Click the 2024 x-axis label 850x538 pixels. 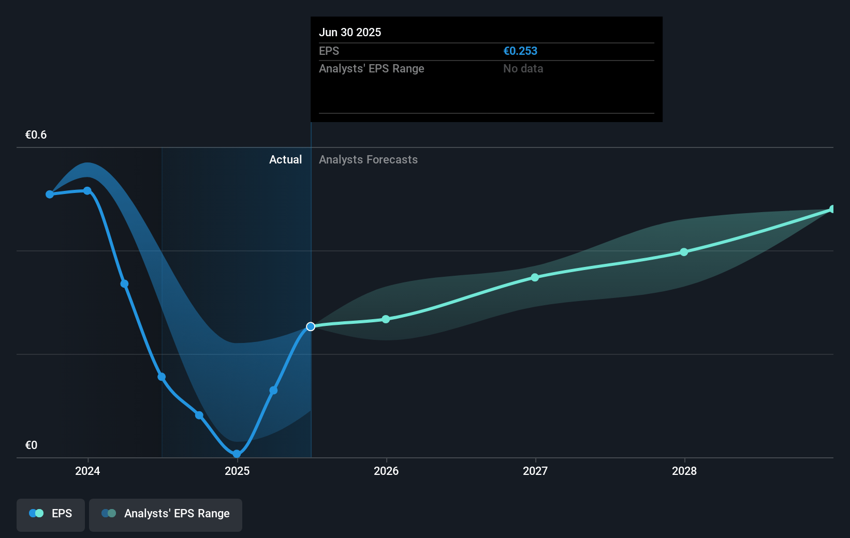tap(87, 471)
